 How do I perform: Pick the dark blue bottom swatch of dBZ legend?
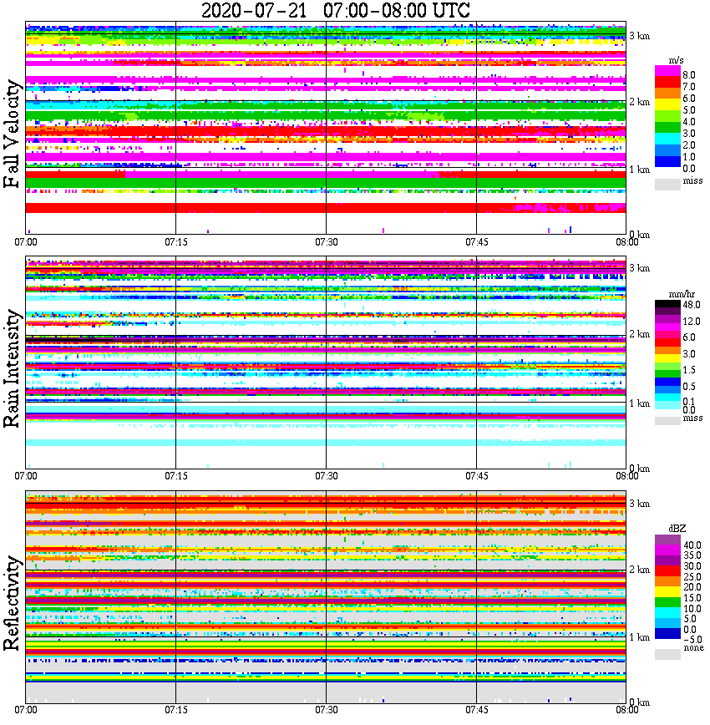point(667,633)
